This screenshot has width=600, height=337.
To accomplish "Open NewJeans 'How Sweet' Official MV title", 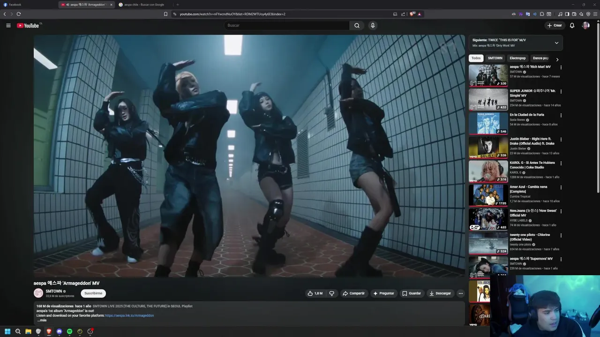I will pyautogui.click(x=533, y=213).
